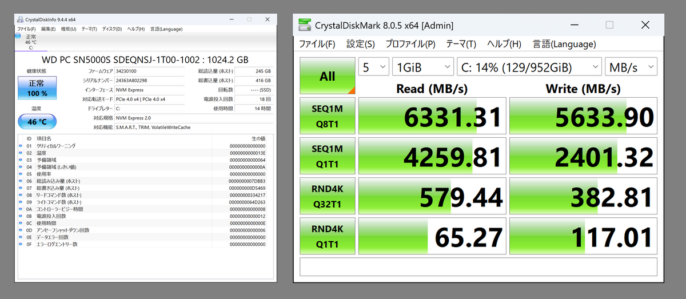
Task: Click status dot for 05 使用率 row
Action: 21,174
